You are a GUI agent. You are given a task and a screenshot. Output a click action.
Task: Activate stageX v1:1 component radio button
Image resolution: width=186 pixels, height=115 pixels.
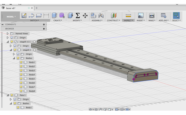point(34,42)
